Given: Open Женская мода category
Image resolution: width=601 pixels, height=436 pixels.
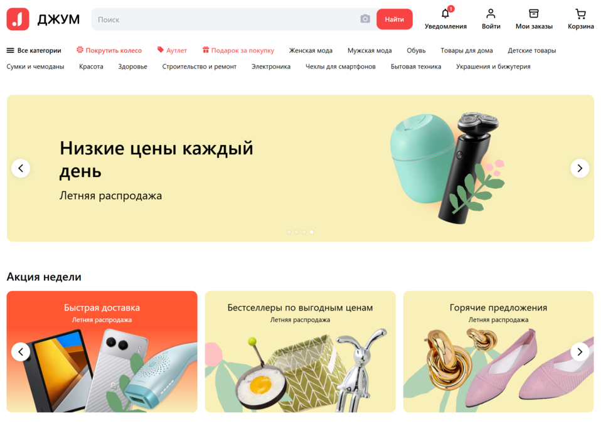Looking at the screenshot, I should click(x=311, y=50).
